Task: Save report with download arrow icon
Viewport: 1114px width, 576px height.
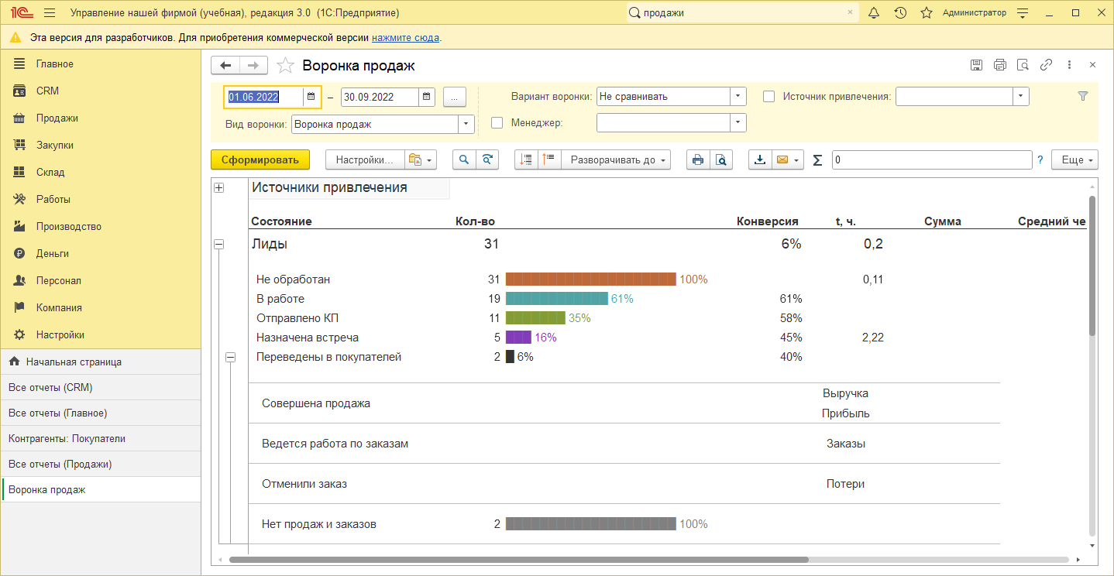Action: point(760,159)
